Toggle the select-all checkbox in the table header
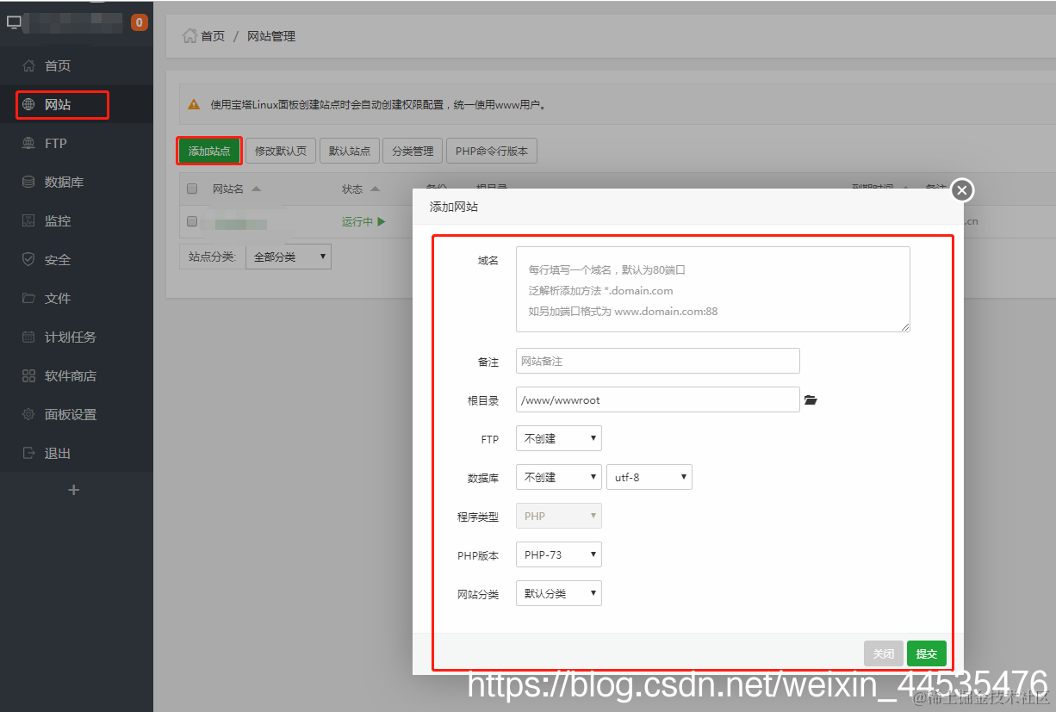The image size is (1056, 712). coord(192,189)
